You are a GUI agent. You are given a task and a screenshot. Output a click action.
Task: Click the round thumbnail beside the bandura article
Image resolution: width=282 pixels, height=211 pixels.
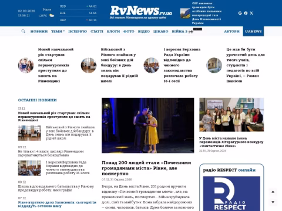[89, 65]
